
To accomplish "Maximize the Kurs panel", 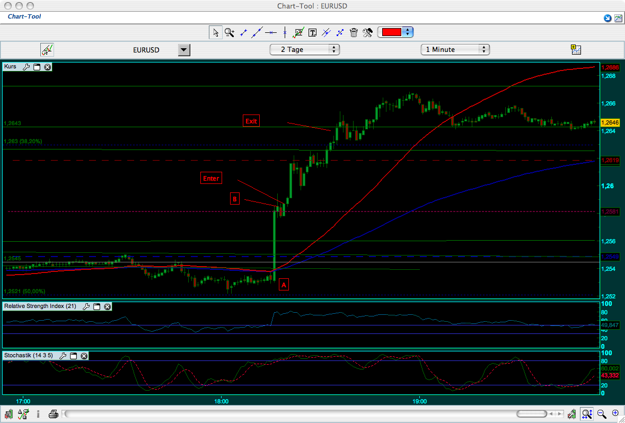I will (x=37, y=67).
